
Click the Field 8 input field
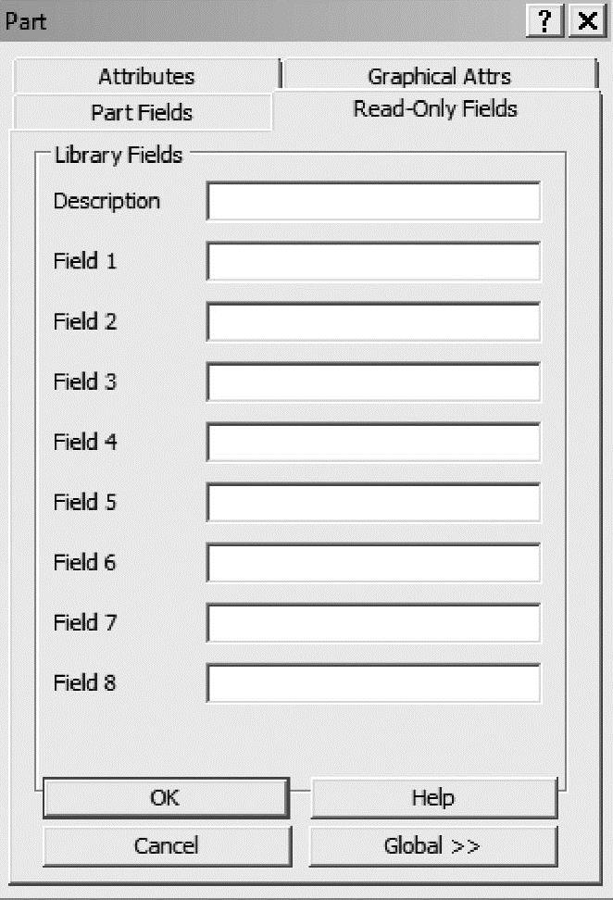click(x=373, y=683)
